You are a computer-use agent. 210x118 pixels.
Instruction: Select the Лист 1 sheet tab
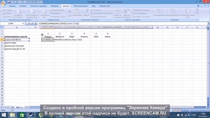click(x=19, y=107)
